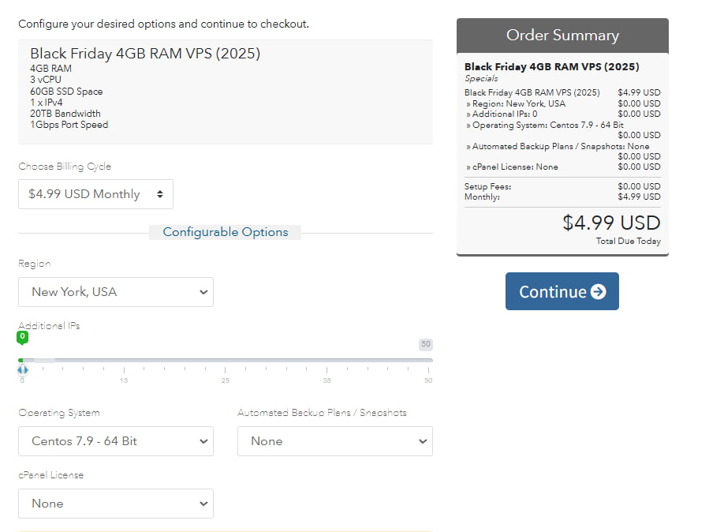The width and height of the screenshot is (709, 532).
Task: Set Additional IPs slider to the 50 end tick
Action: click(428, 381)
